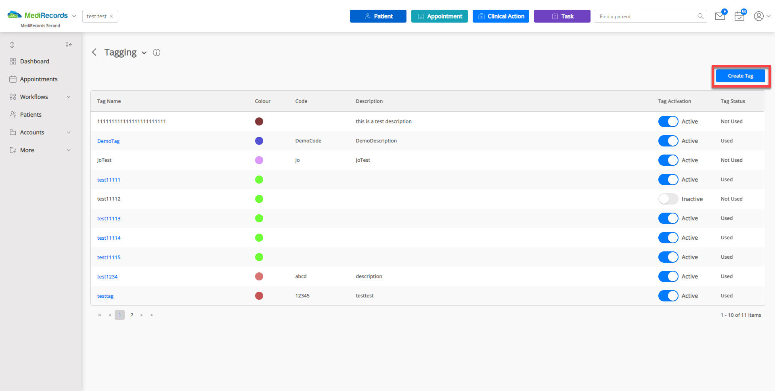Image resolution: width=775 pixels, height=391 pixels.
Task: Deactivate the test11111 tag
Action: pos(668,180)
